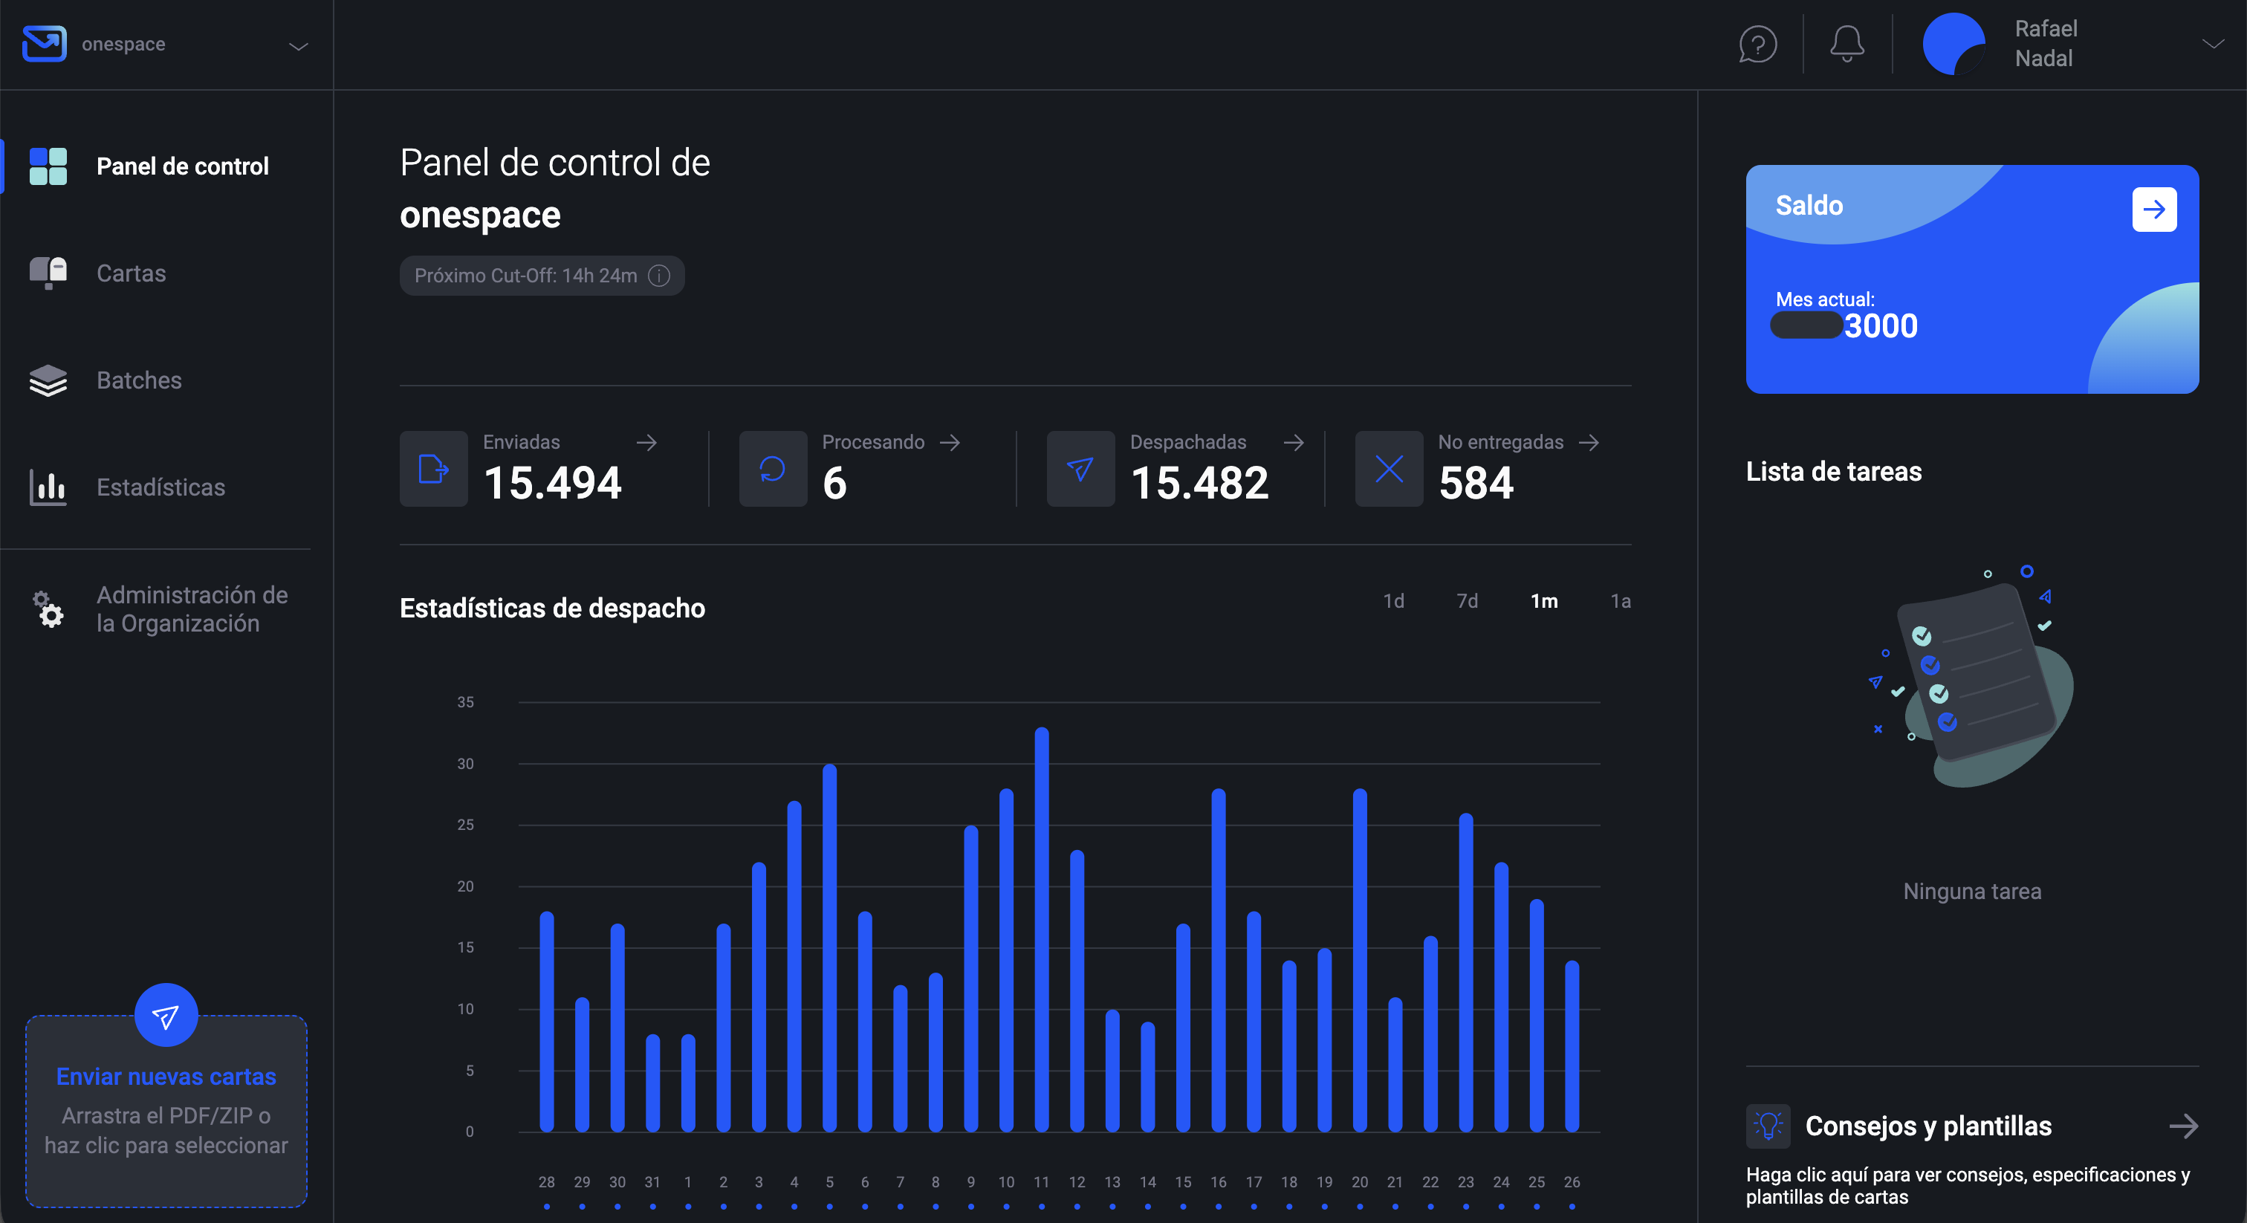Open the Batches section icon
Image resolution: width=2247 pixels, height=1223 pixels.
tap(48, 380)
